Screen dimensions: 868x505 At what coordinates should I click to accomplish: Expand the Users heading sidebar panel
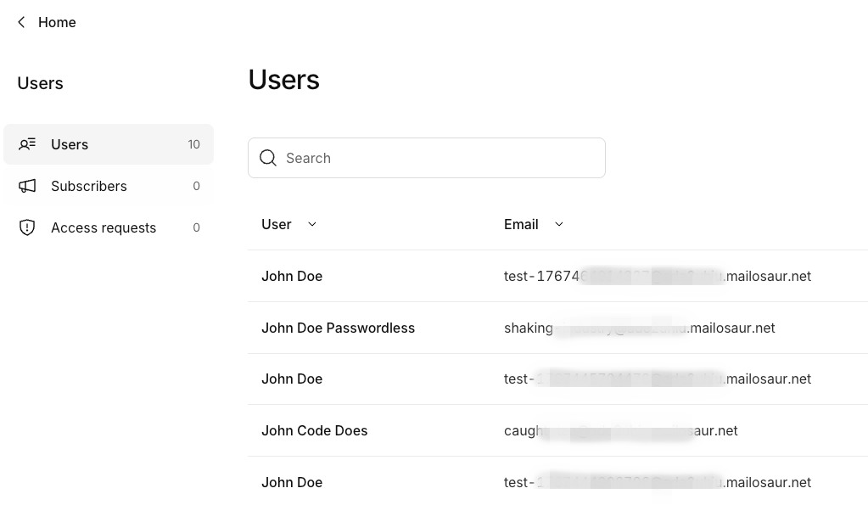tap(40, 82)
